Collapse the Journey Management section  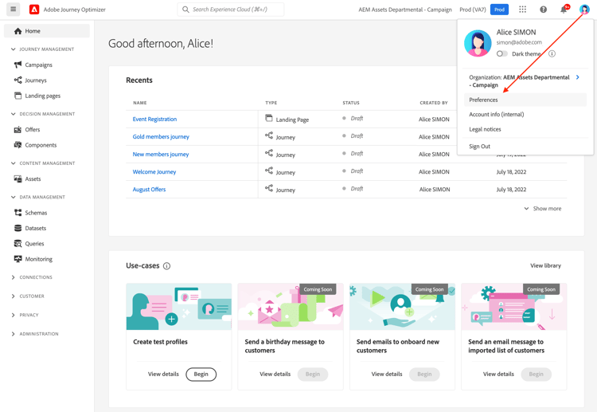point(14,49)
